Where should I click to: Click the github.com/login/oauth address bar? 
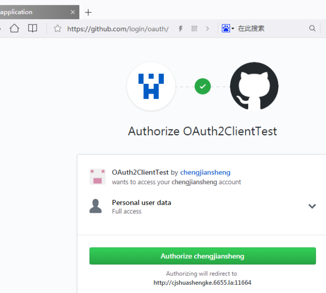(118, 29)
